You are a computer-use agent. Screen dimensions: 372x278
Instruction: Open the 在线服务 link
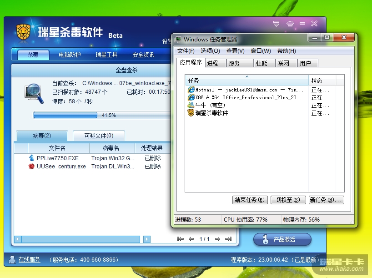click(30, 260)
